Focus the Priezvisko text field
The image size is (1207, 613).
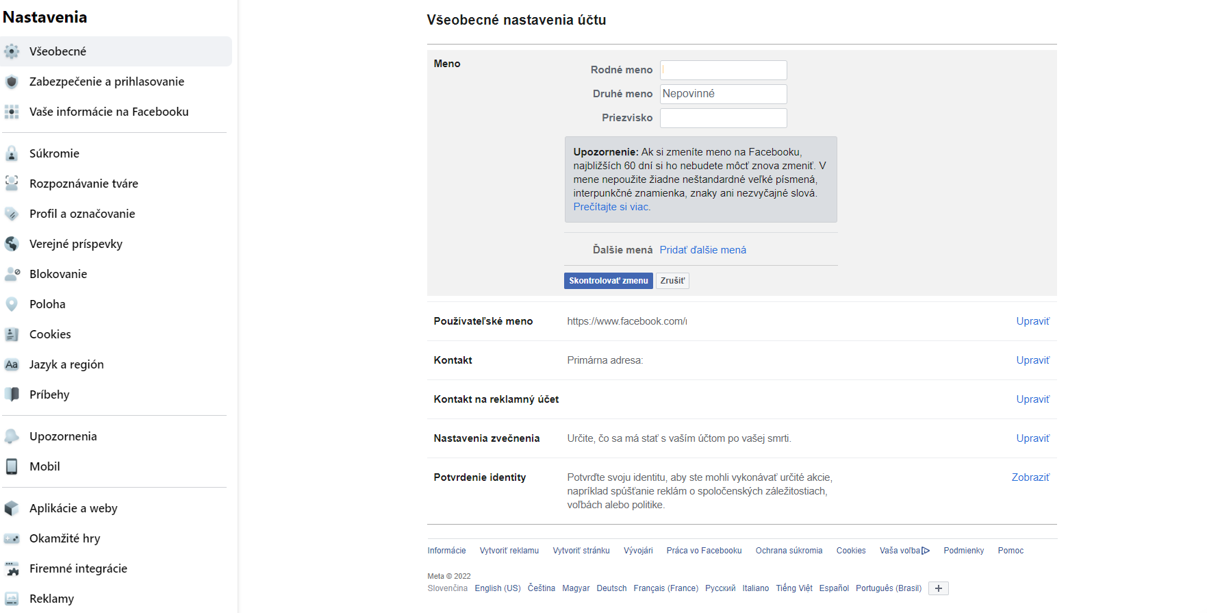(723, 118)
